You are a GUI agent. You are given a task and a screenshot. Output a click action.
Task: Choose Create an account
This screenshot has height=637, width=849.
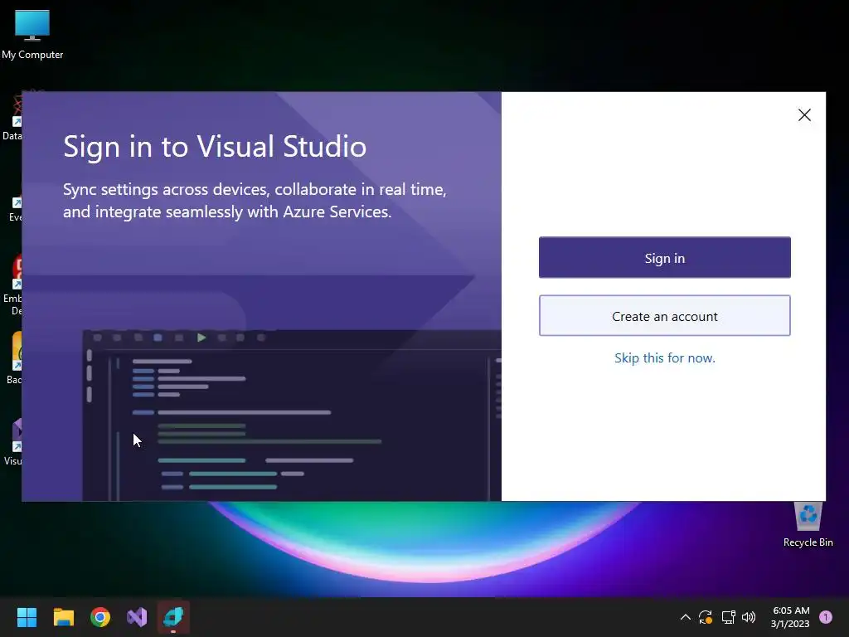click(x=664, y=316)
